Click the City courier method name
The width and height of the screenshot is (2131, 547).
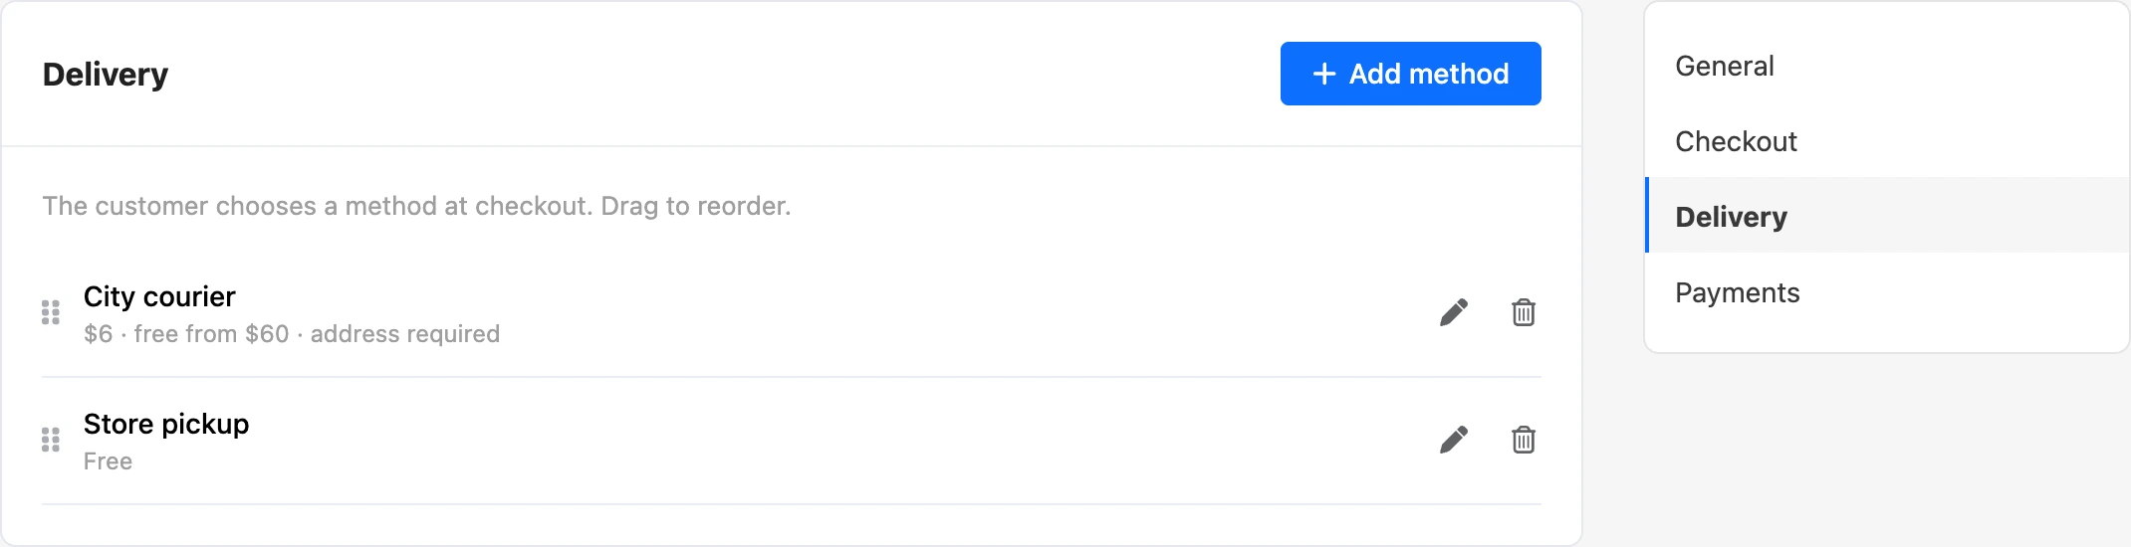[159, 296]
